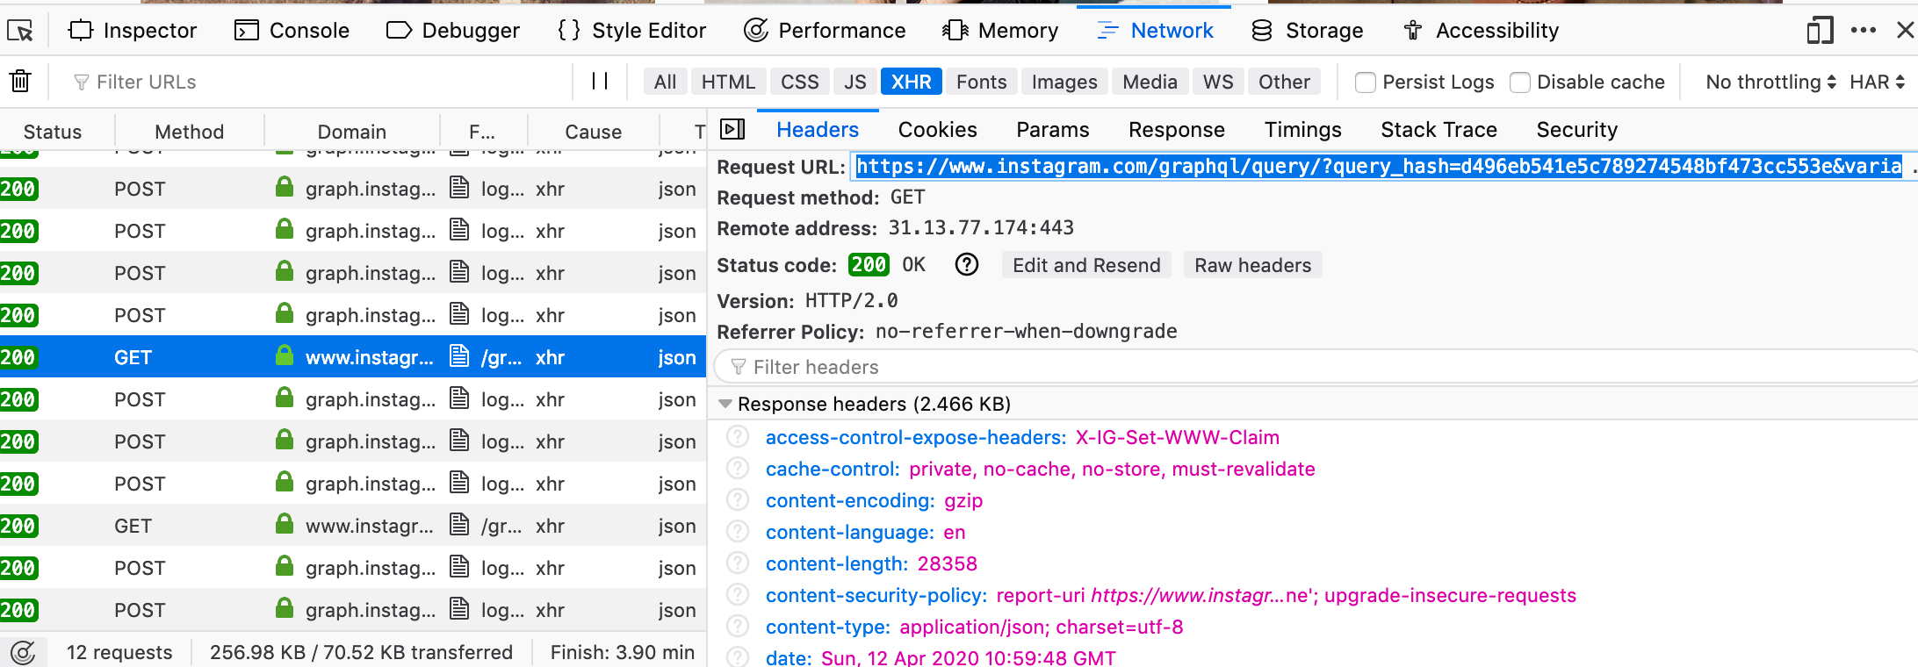Click help icon beside content-encoding header
The height and width of the screenshot is (667, 1918).
pyautogui.click(x=738, y=500)
